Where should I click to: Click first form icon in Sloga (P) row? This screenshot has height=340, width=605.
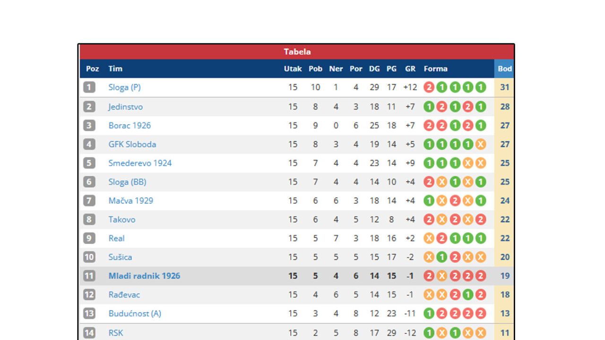point(429,87)
